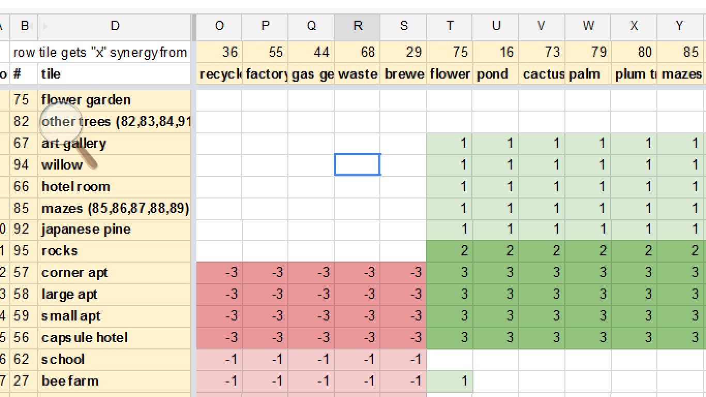Click the "recycle" column label cell

[219, 74]
